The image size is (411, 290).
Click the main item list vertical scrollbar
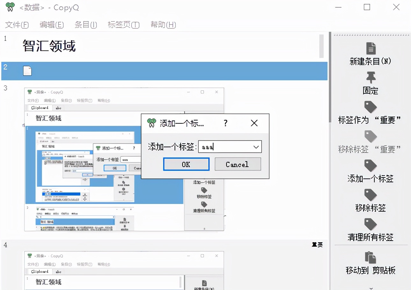pos(330,76)
